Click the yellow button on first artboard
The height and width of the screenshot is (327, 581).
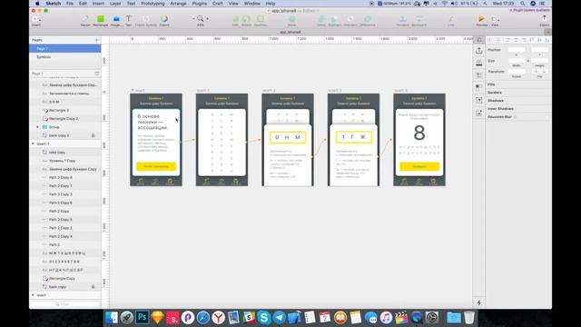click(156, 166)
